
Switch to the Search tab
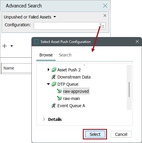65,55
